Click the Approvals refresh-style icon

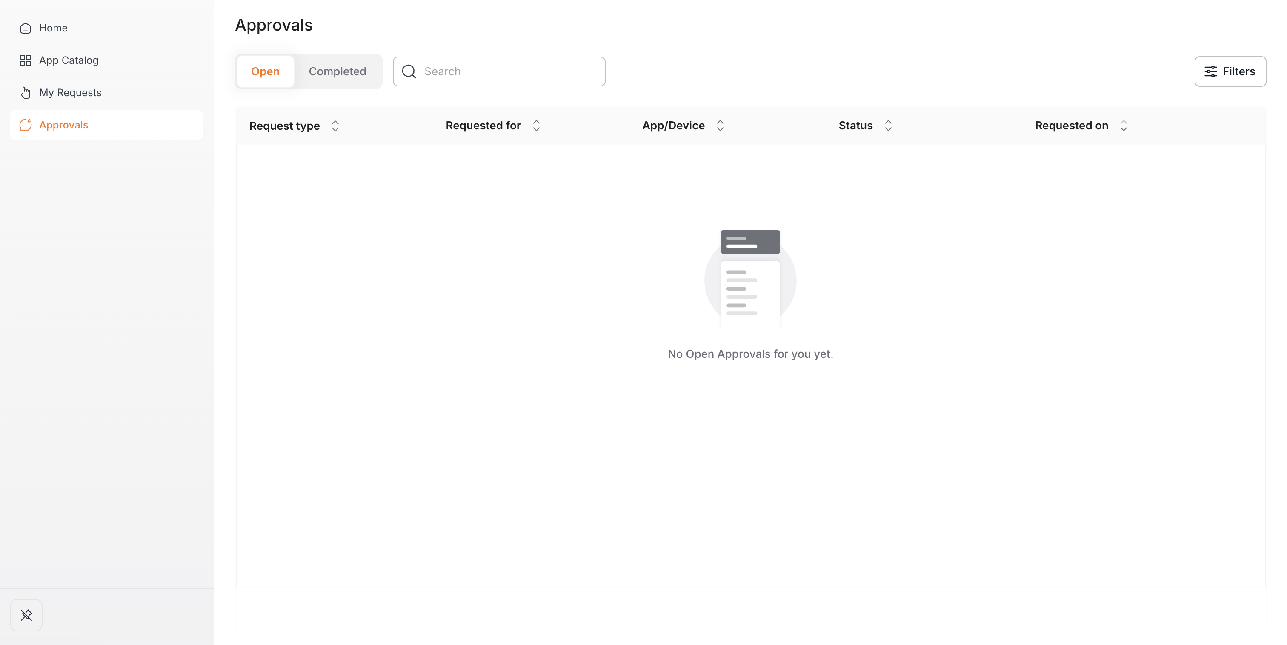click(x=26, y=125)
